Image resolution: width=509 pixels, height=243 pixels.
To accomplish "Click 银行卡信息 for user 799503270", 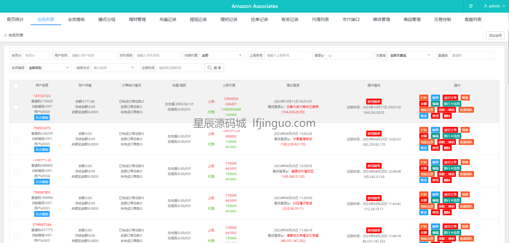I will click(452, 136).
